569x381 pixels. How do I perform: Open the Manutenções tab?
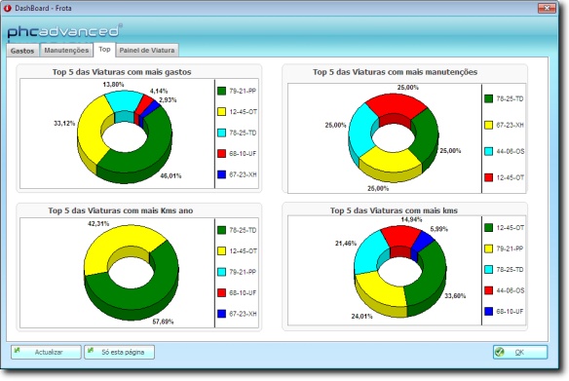[x=66, y=51]
